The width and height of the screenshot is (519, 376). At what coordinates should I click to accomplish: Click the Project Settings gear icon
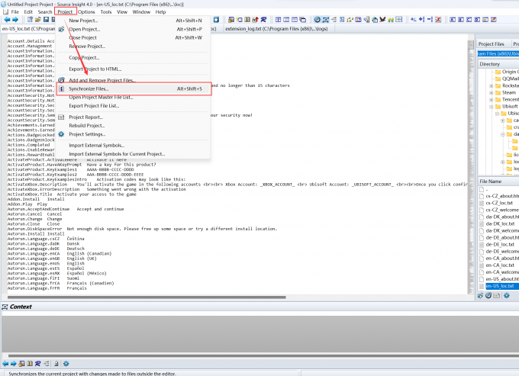click(61, 134)
